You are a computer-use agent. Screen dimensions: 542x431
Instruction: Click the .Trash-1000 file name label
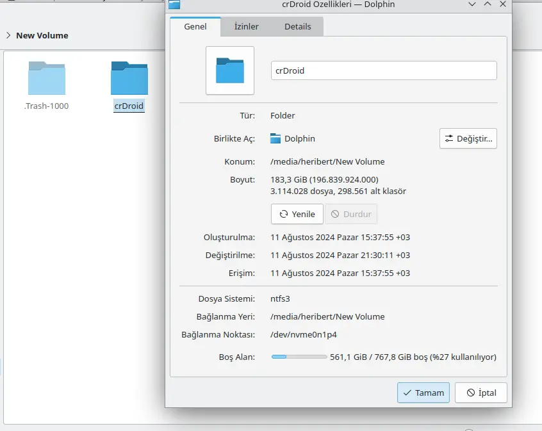(x=46, y=106)
